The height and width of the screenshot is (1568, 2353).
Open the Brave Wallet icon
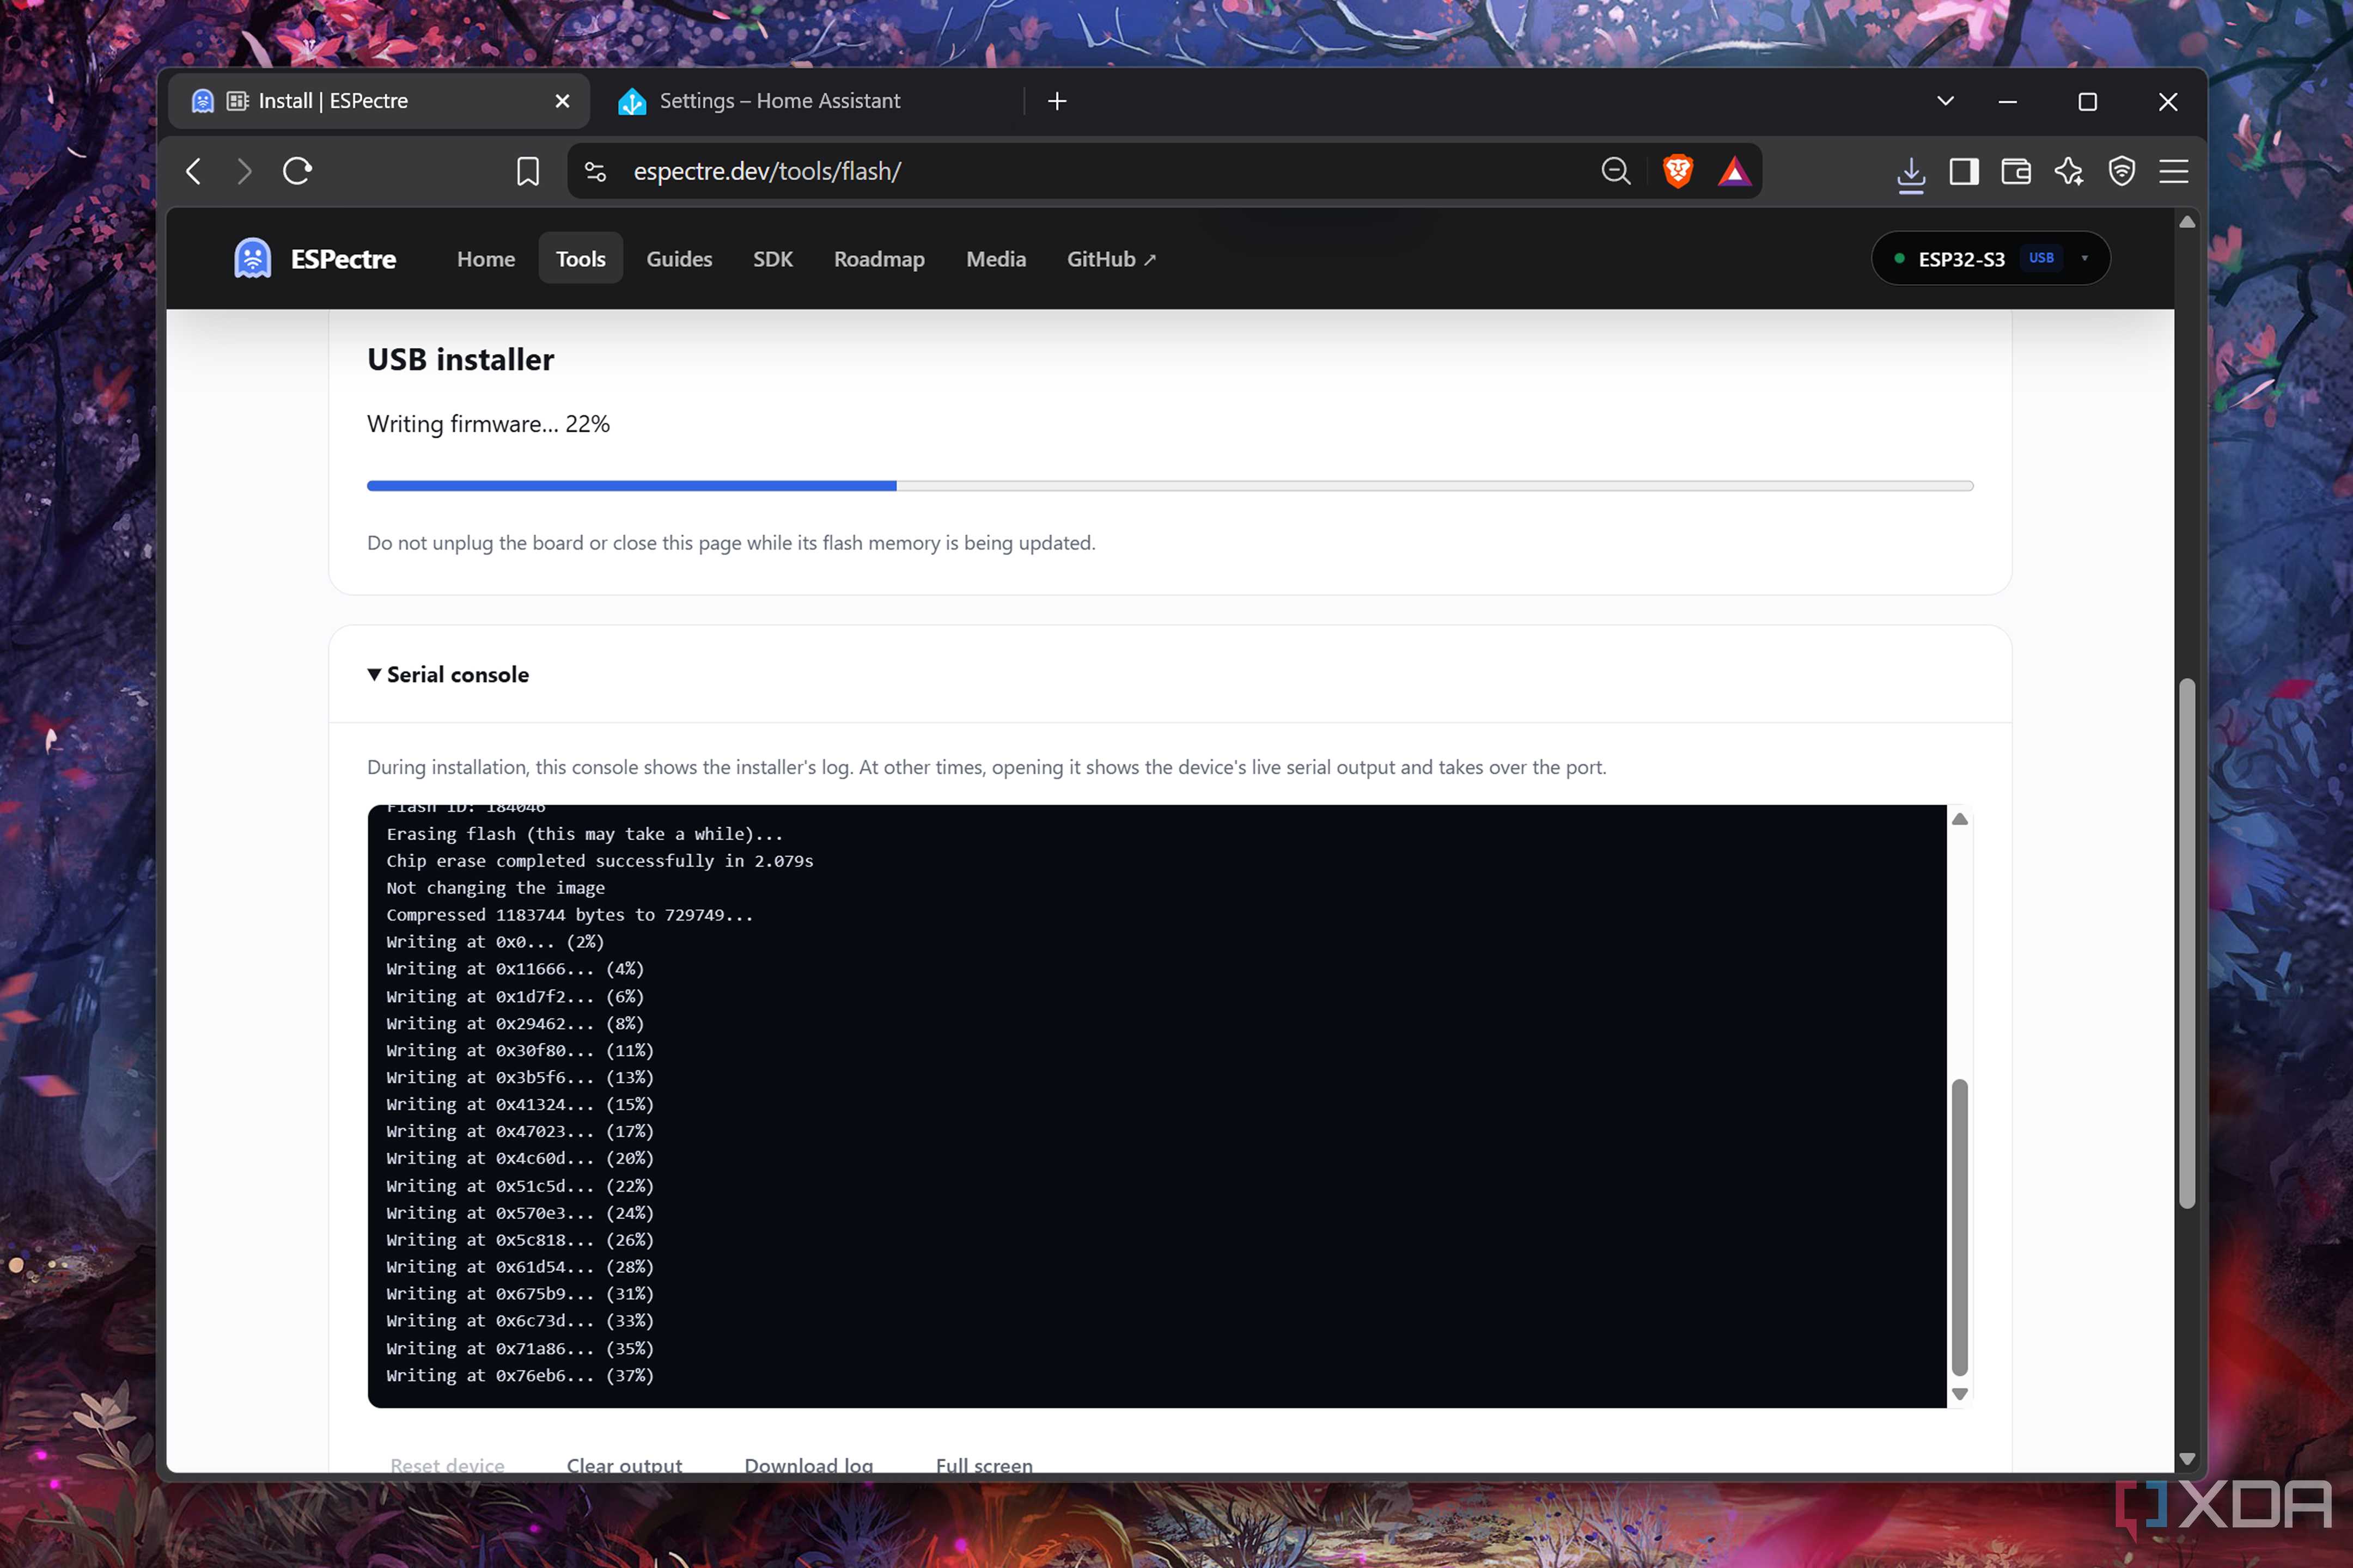[x=2016, y=171]
